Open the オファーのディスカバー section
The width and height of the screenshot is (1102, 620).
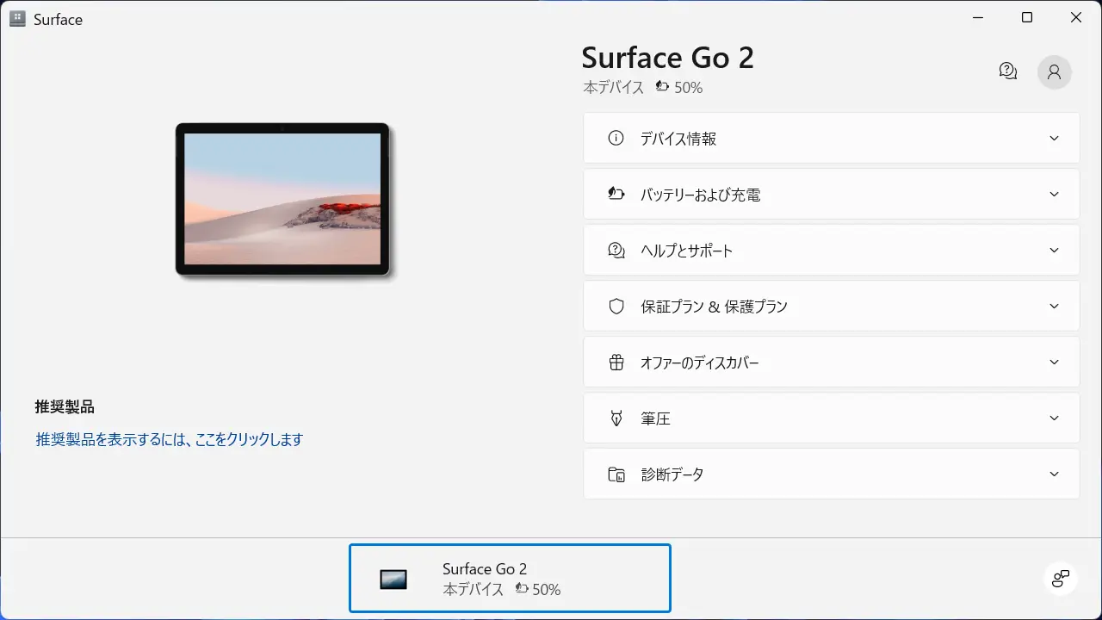831,363
